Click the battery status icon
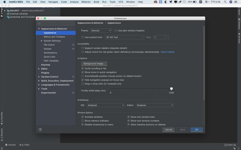This screenshot has width=241, height=150. click(195, 2)
